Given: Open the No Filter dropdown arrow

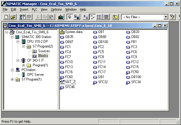Looking at the screenshot, I should pos(166,17).
